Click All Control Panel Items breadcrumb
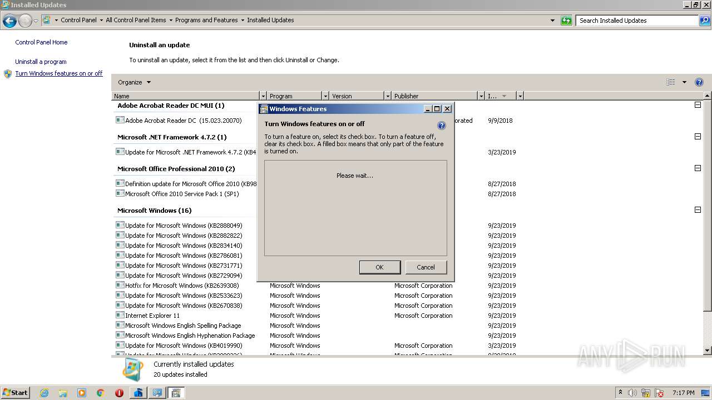Image resolution: width=712 pixels, height=400 pixels. pos(136,20)
